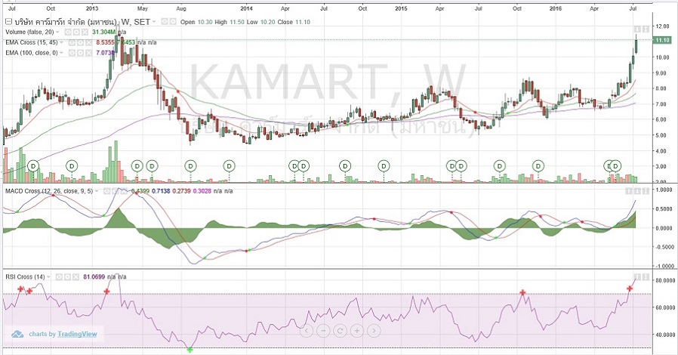Click the 12.00 price scale label
The height and width of the screenshot is (355, 678).
tap(662, 26)
